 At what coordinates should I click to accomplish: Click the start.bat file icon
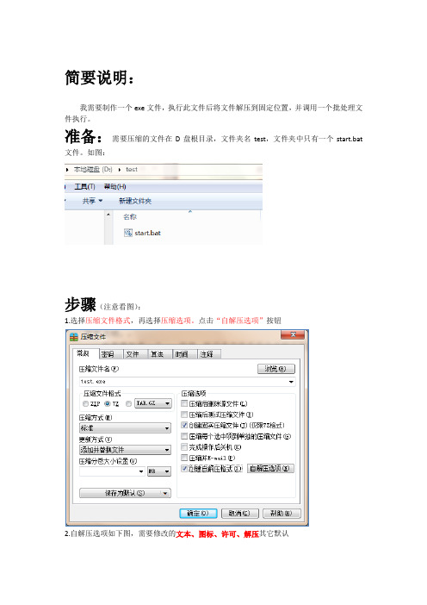[128, 233]
